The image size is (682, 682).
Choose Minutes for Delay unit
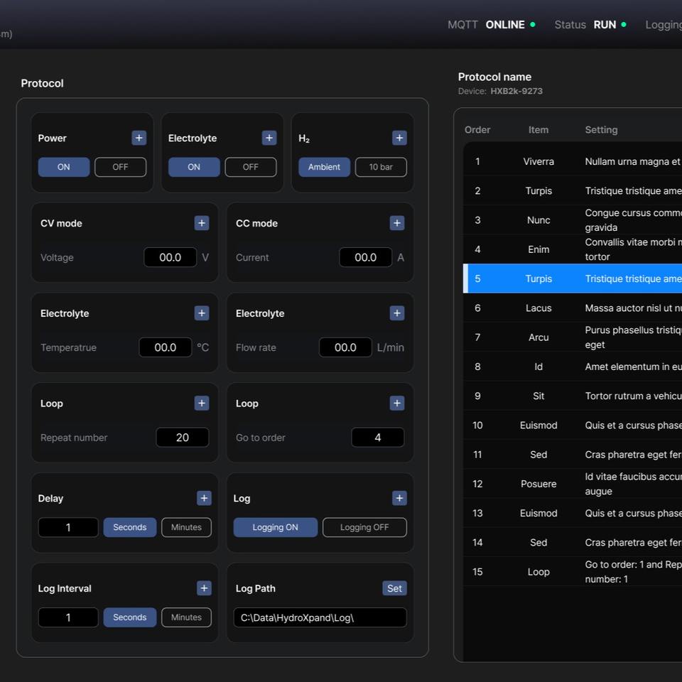point(186,527)
